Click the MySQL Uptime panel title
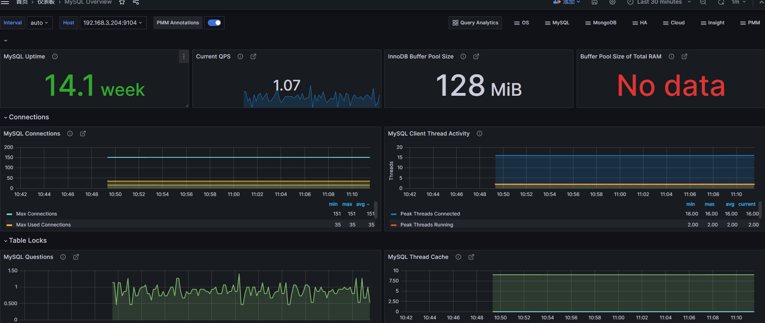This screenshot has height=323, width=765. click(24, 56)
